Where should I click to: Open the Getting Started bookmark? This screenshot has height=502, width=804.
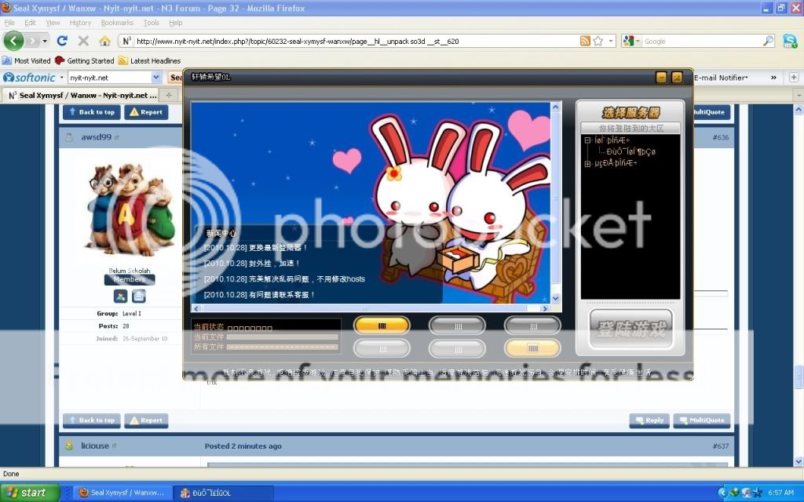pyautogui.click(x=85, y=60)
